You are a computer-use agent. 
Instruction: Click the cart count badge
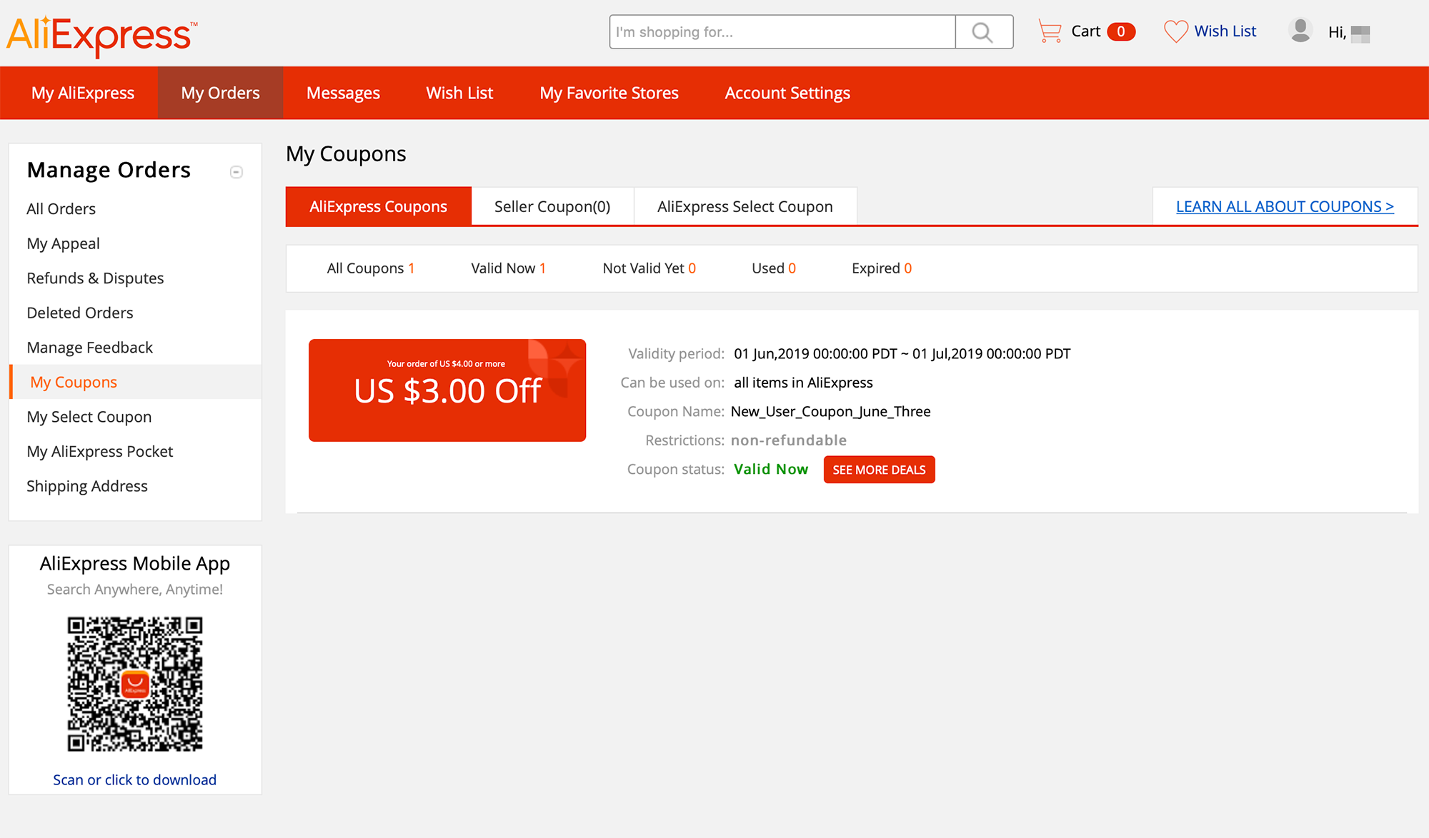click(x=1121, y=31)
